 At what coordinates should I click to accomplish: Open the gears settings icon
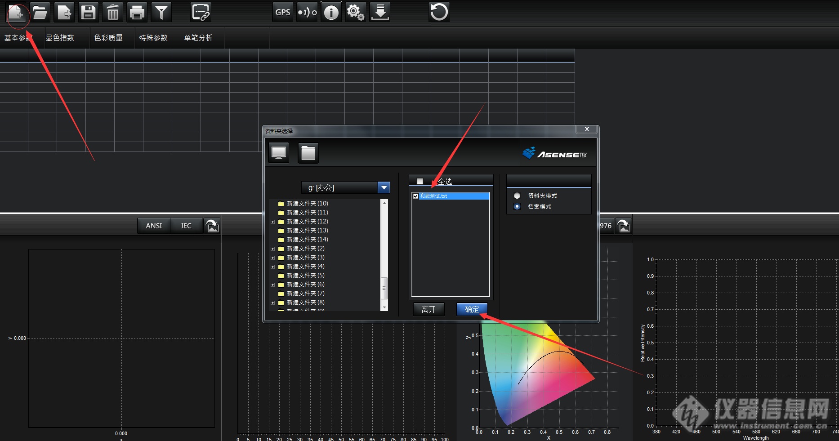point(355,12)
